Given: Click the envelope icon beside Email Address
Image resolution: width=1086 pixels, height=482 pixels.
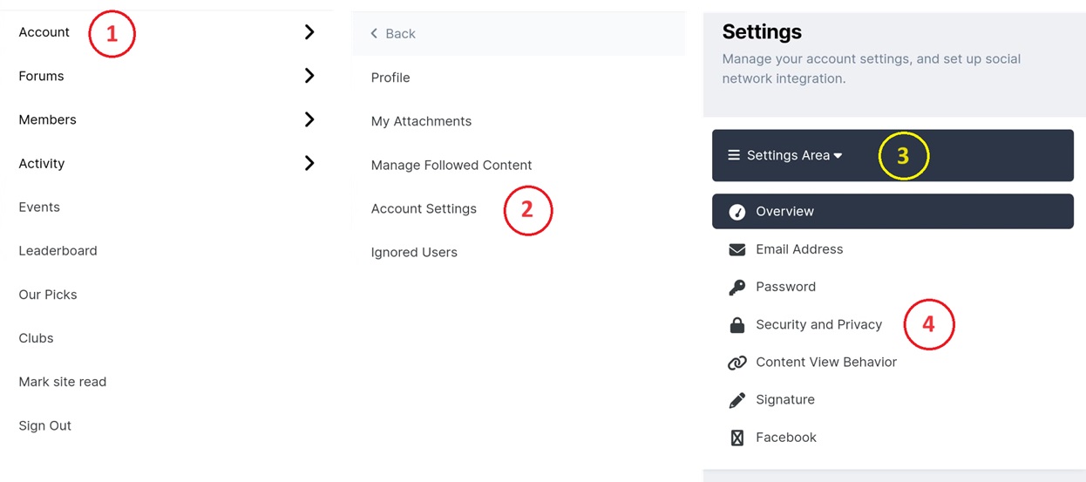Looking at the screenshot, I should [x=736, y=249].
